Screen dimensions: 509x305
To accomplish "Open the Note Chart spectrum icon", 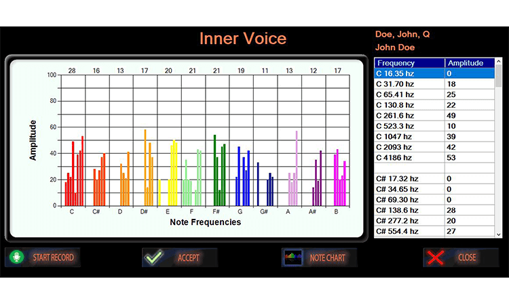I will pyautogui.click(x=294, y=258).
